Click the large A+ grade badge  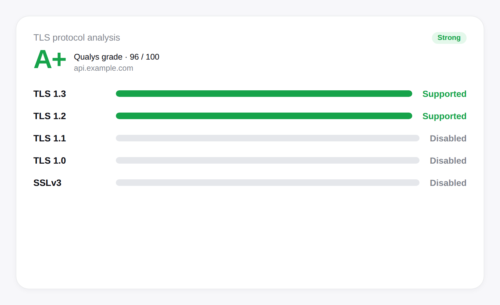point(50,60)
